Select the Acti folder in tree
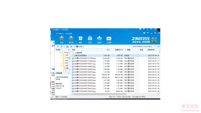201x113 pixels. tap(66, 60)
